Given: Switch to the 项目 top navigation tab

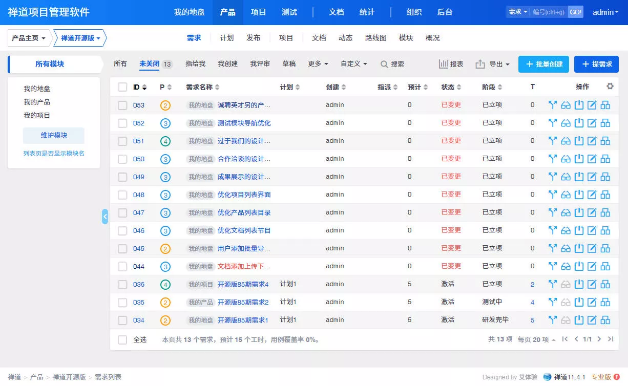Looking at the screenshot, I should (259, 12).
